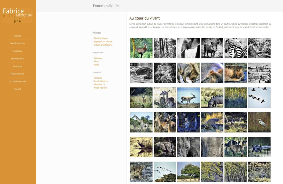Open the Accueil menu item
283x184 pixels.
pyautogui.click(x=17, y=36)
